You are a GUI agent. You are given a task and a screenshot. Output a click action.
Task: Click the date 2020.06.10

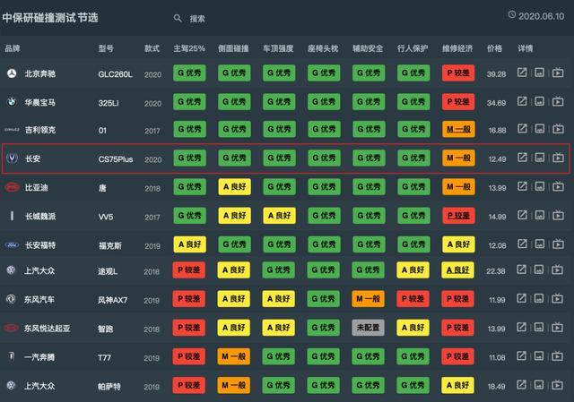[x=542, y=16]
